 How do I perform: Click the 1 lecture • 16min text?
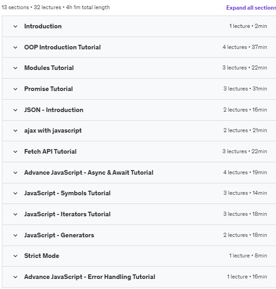(247, 277)
